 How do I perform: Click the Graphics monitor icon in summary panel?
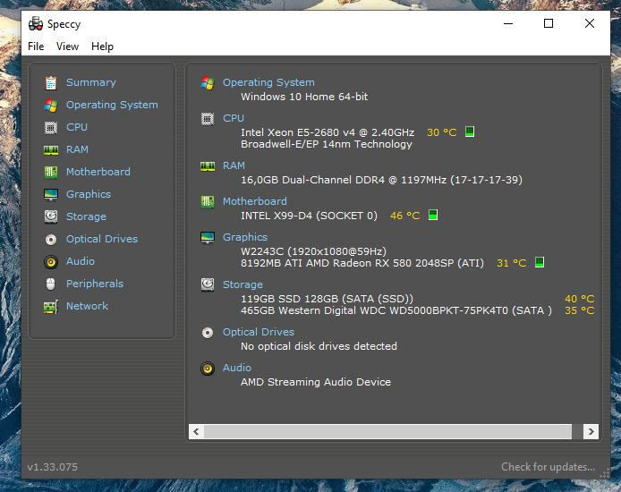[208, 237]
